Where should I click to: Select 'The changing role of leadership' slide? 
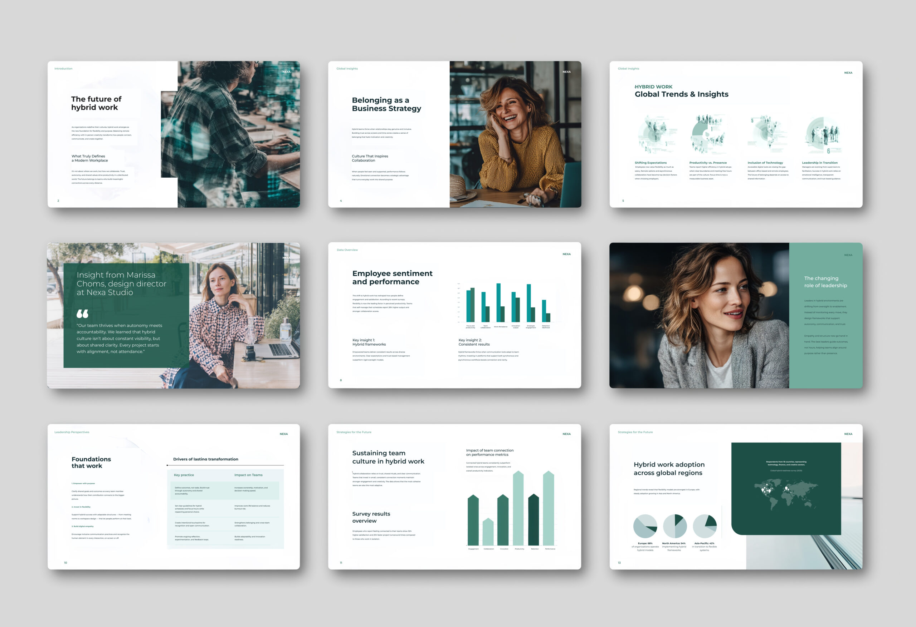(825, 282)
